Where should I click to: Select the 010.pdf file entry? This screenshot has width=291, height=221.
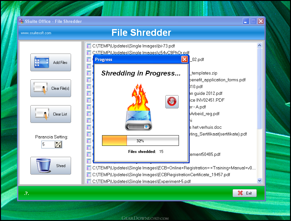click(x=196, y=86)
